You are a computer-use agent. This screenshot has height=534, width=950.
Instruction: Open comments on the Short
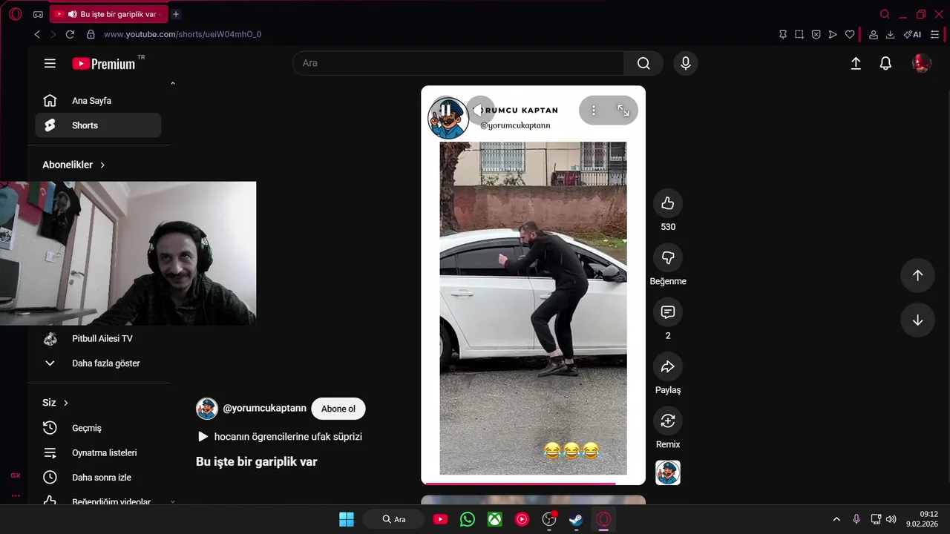click(668, 311)
